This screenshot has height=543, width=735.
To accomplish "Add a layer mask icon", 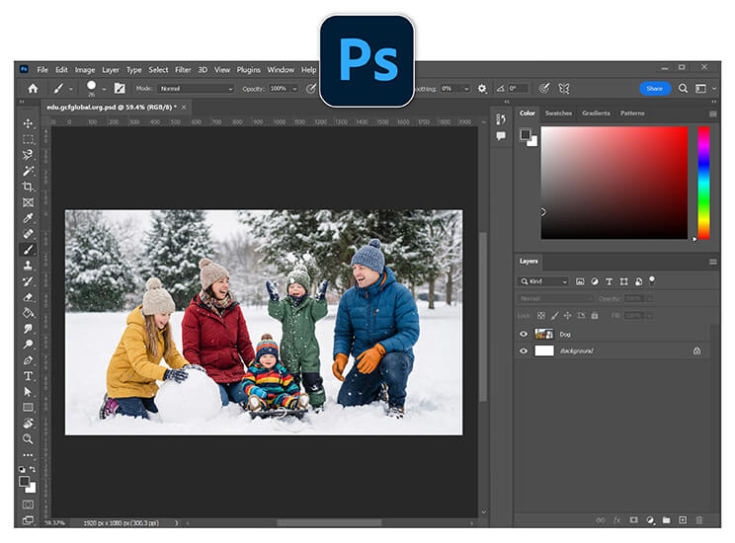I will coord(634,519).
